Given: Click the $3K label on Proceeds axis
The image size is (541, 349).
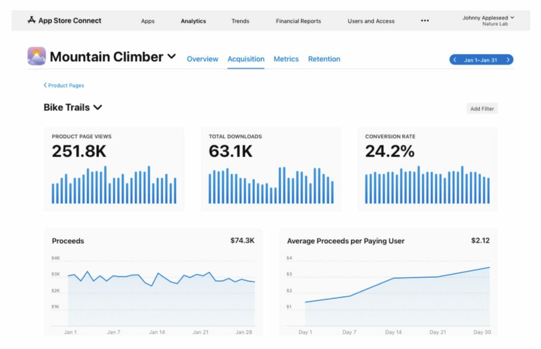Looking at the screenshot, I should point(55,274).
